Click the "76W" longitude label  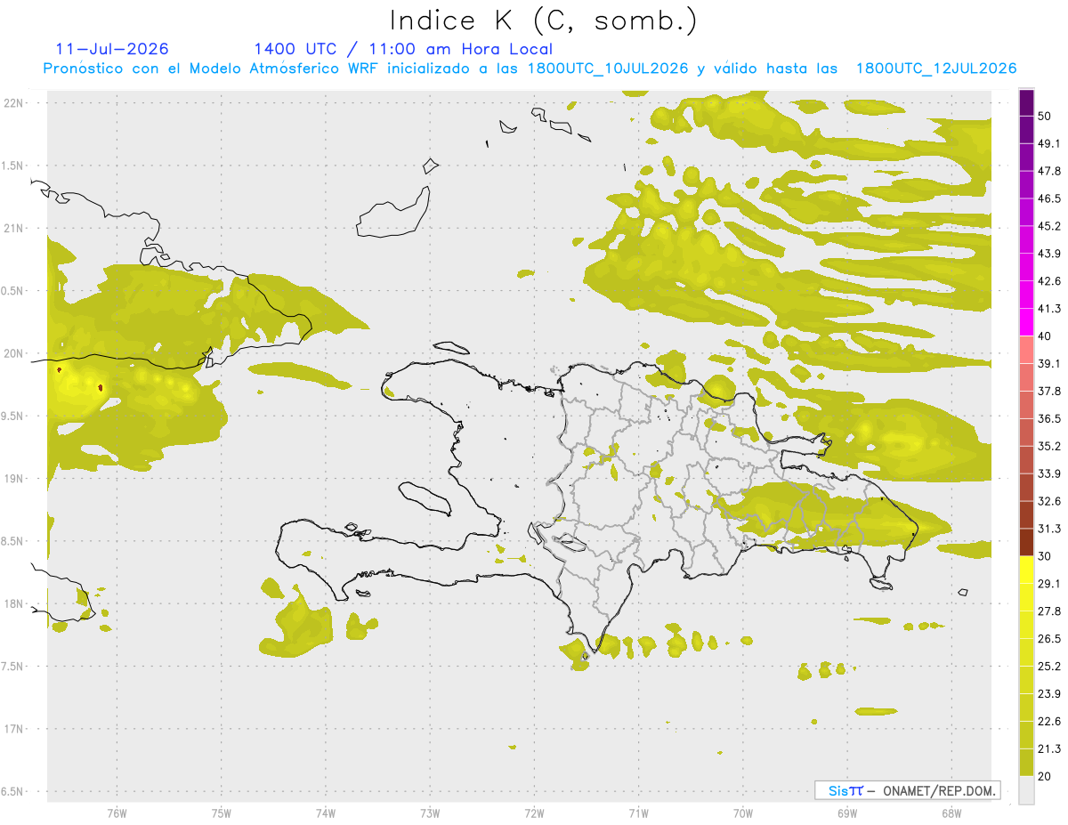click(117, 813)
